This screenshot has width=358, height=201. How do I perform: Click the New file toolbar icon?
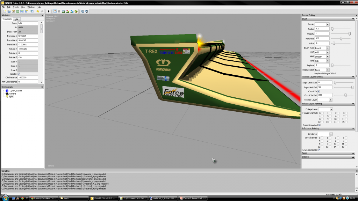(5, 11)
